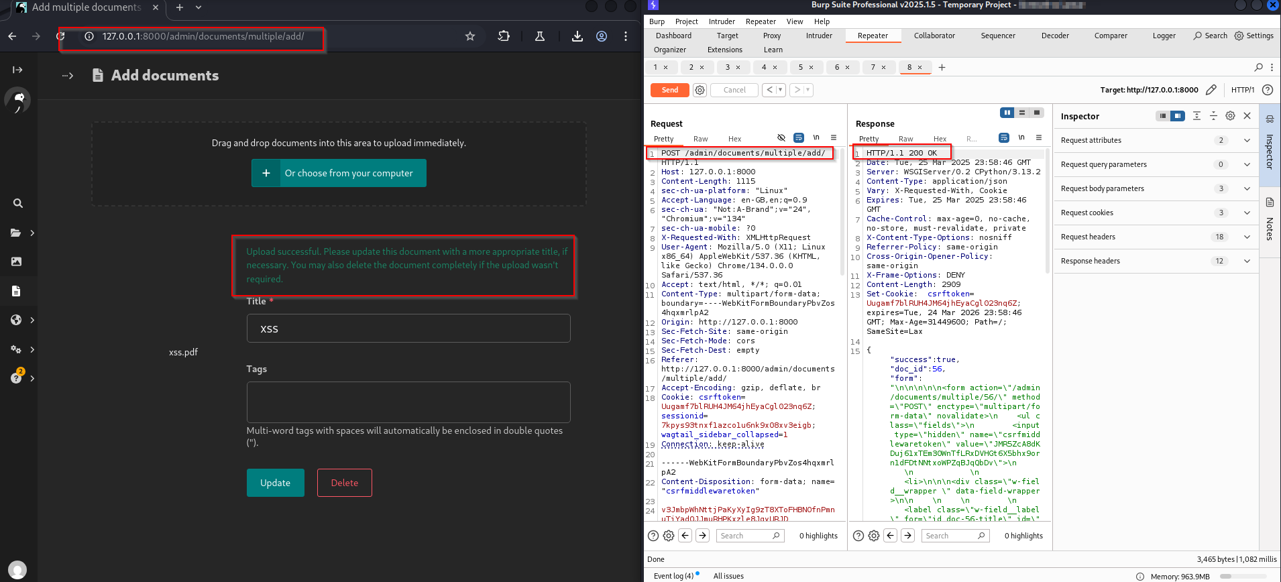Edit the target with the pencil icon
Viewport: 1281px width, 582px height.
[x=1211, y=90]
